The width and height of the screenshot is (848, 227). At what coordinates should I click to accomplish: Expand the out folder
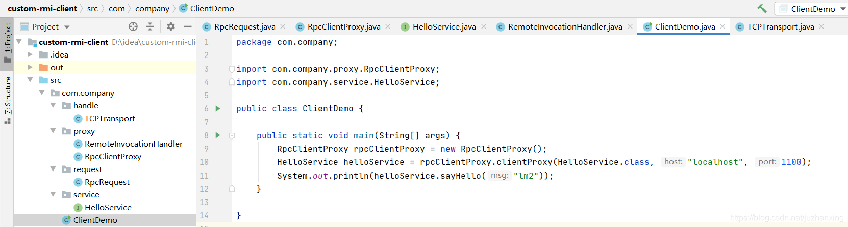(30, 67)
